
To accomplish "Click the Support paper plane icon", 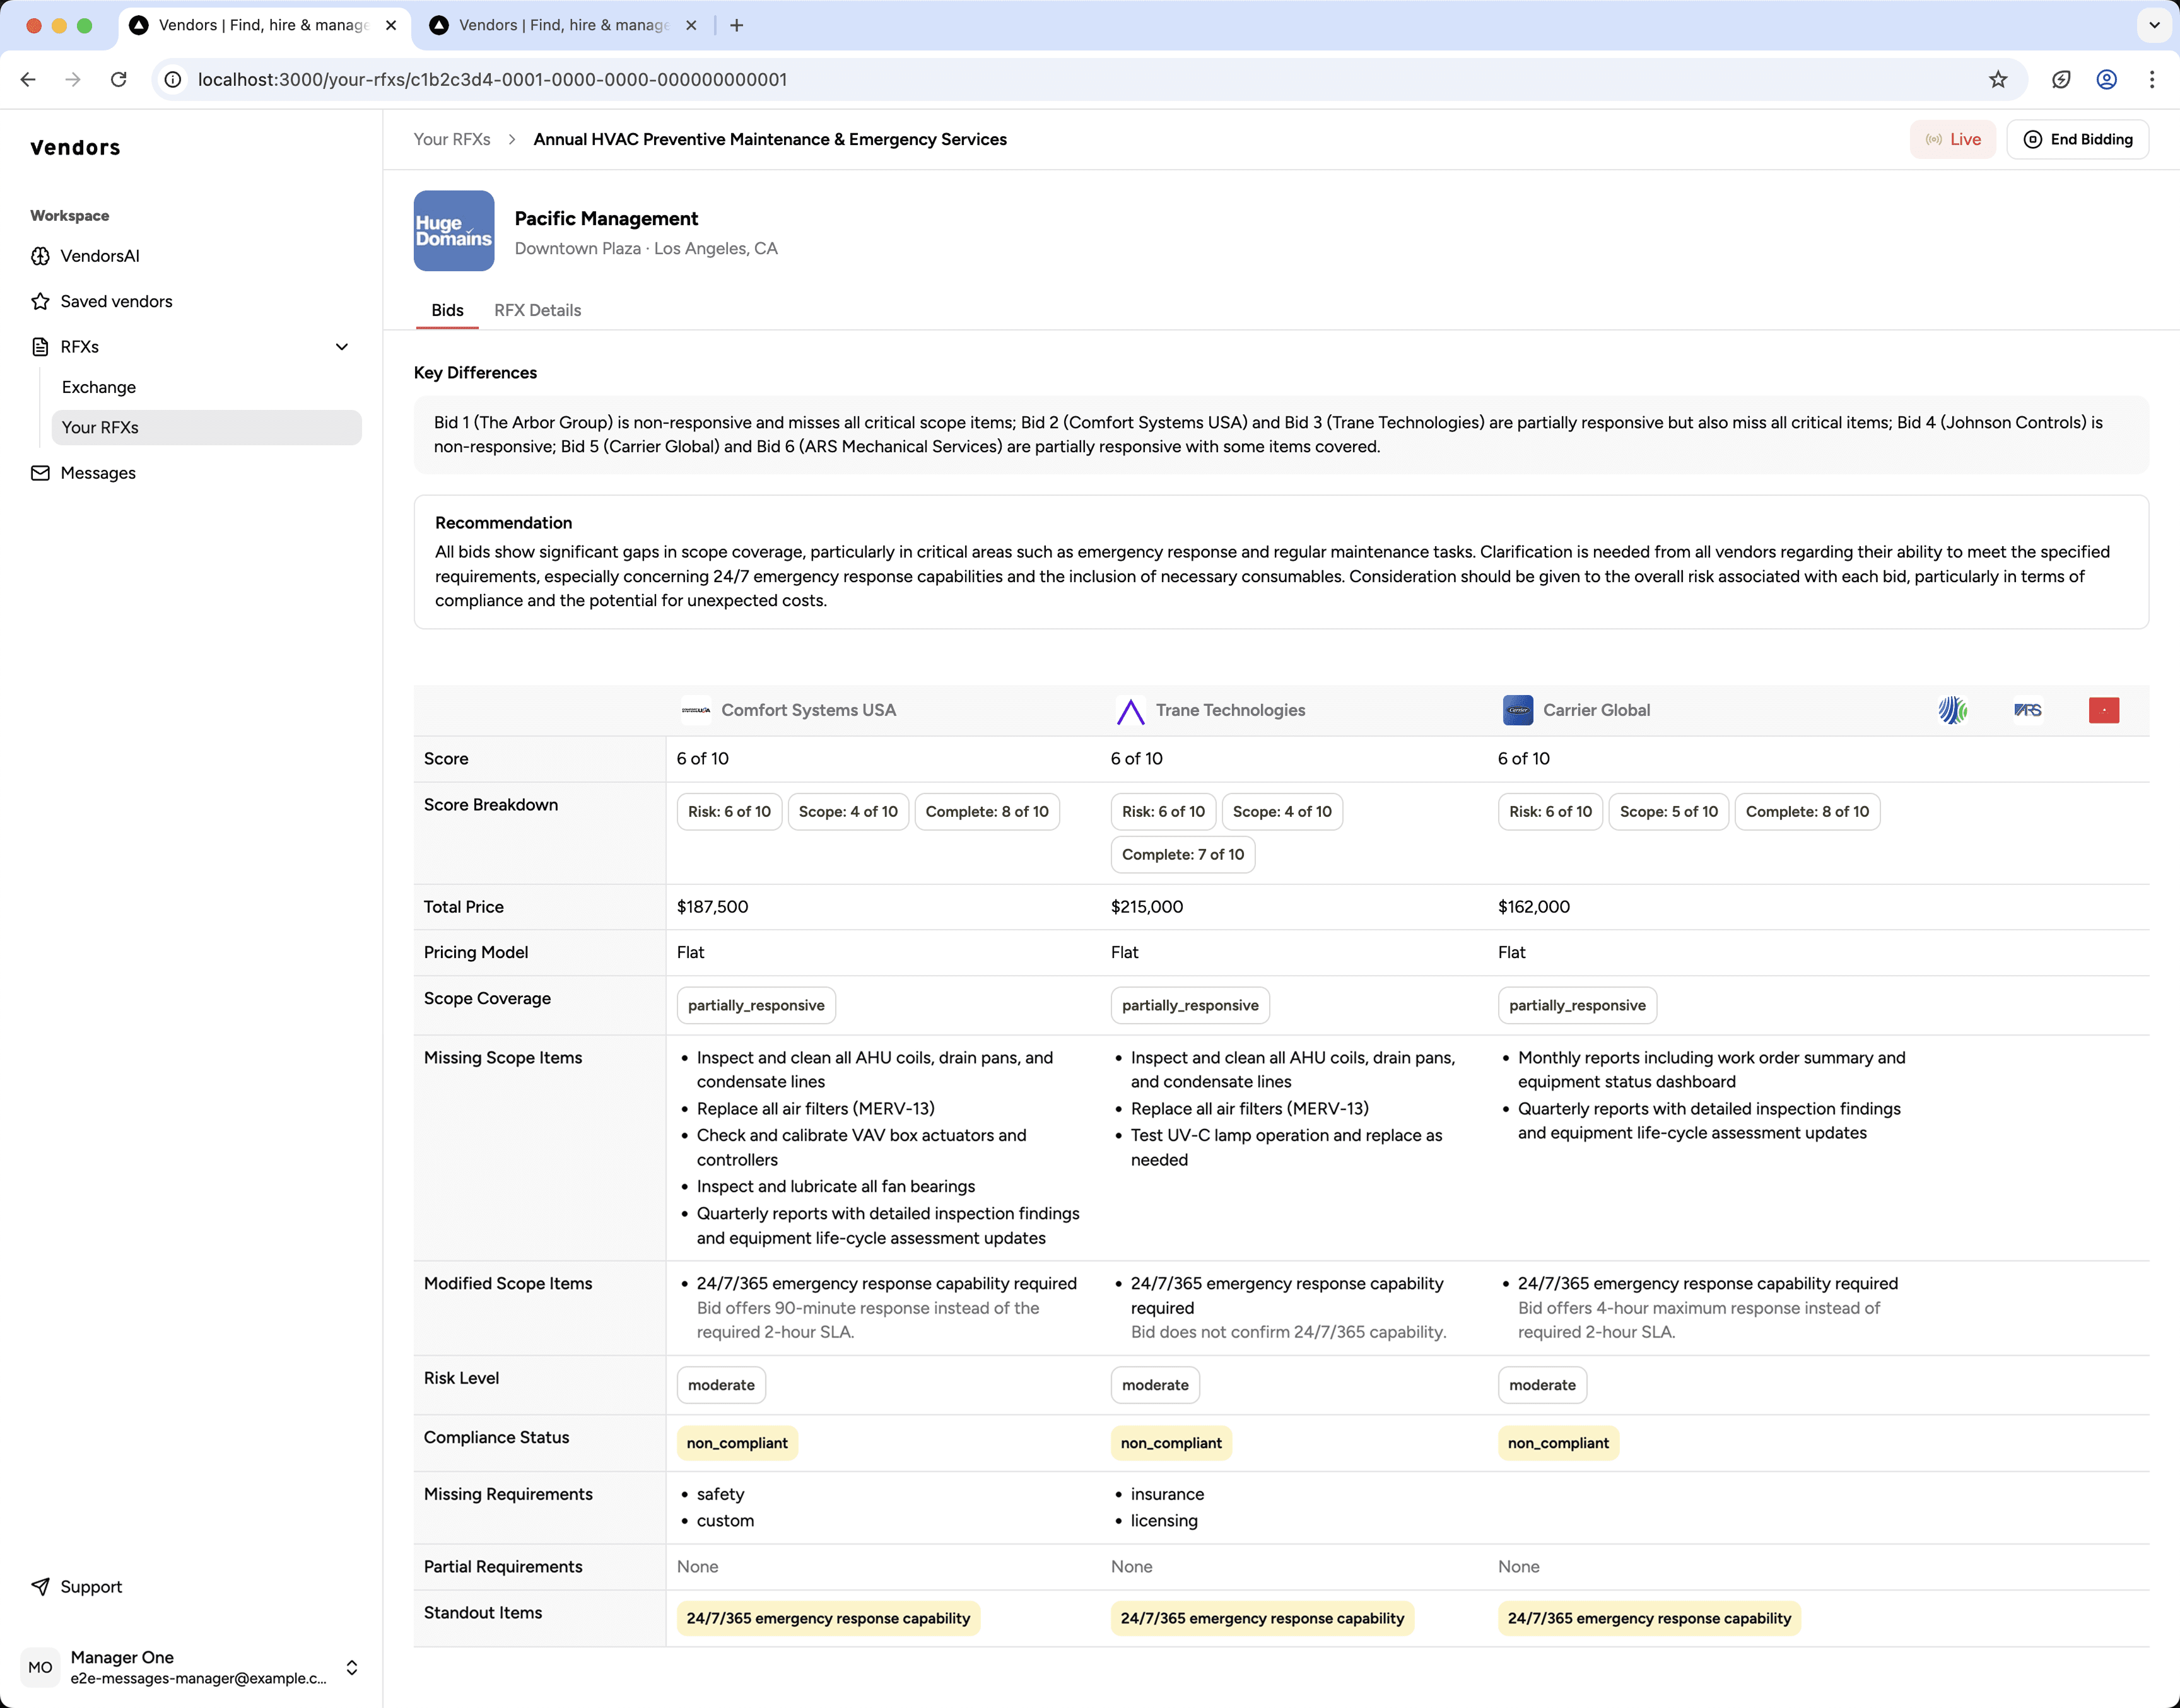I will click(x=40, y=1587).
